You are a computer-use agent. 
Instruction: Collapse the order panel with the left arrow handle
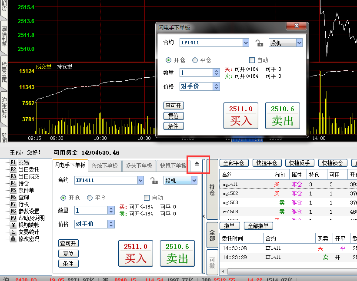pos(204,216)
